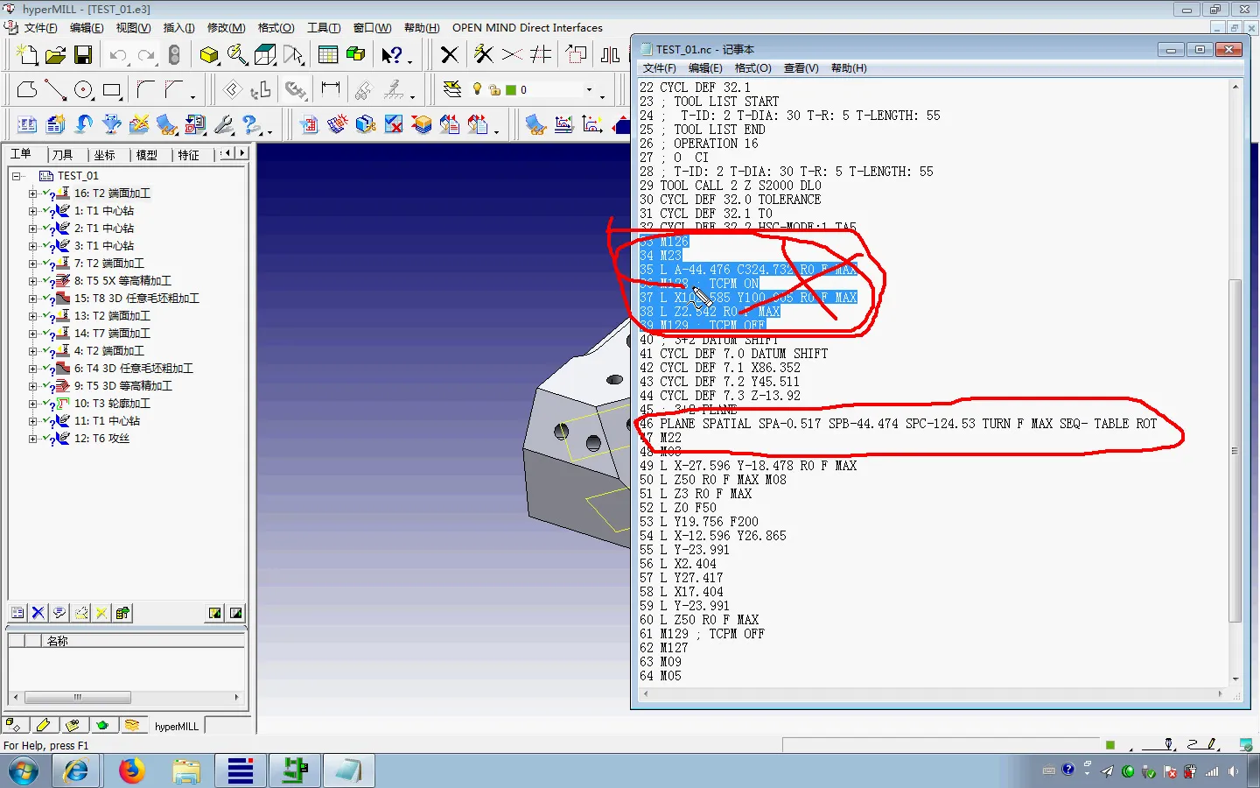Click the yellow solid box icon
Viewport: 1260px width, 788px height.
click(208, 56)
